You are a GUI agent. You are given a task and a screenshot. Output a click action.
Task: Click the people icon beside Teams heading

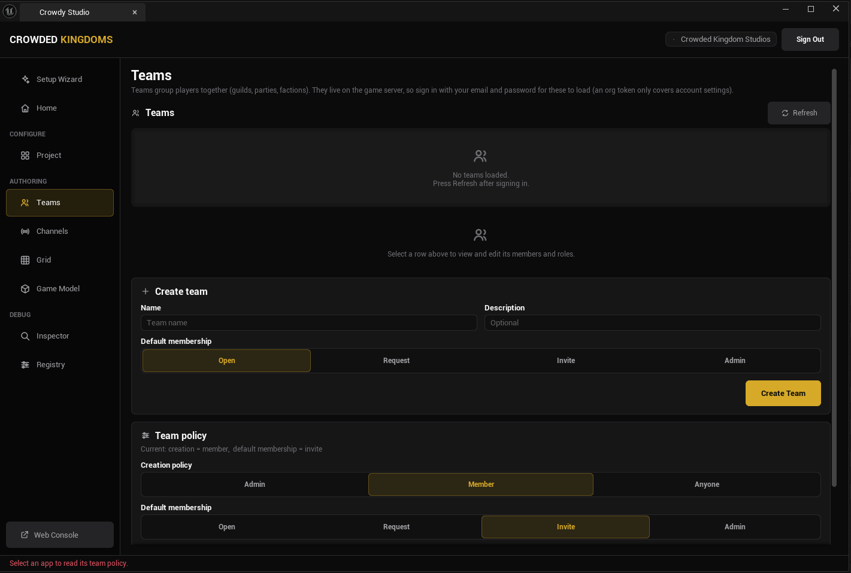[136, 113]
